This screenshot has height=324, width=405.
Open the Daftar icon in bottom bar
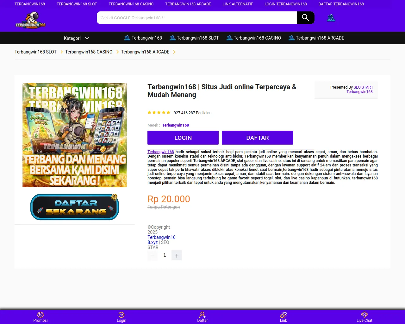[202, 315]
